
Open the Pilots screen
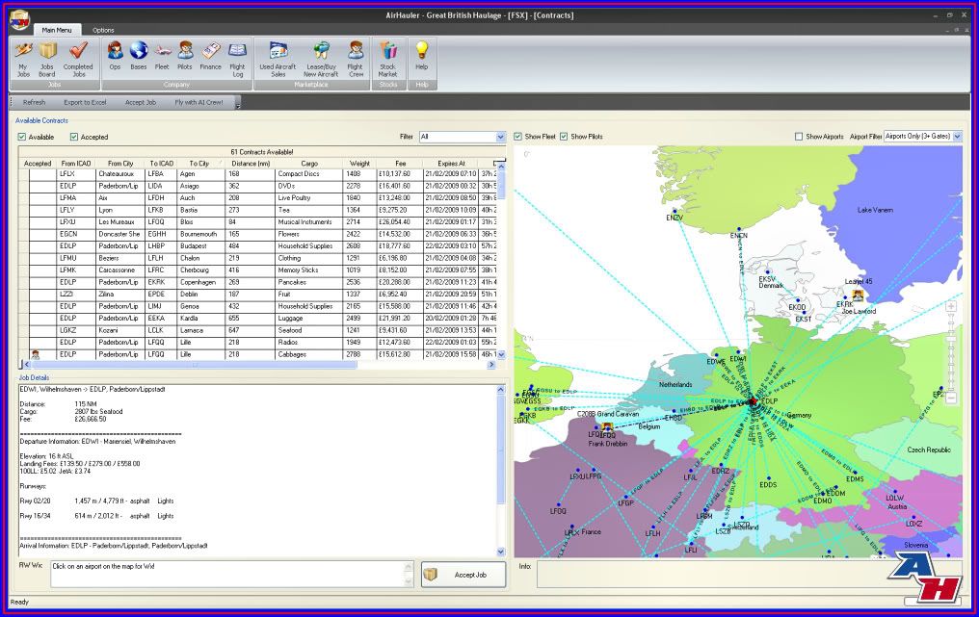(185, 57)
